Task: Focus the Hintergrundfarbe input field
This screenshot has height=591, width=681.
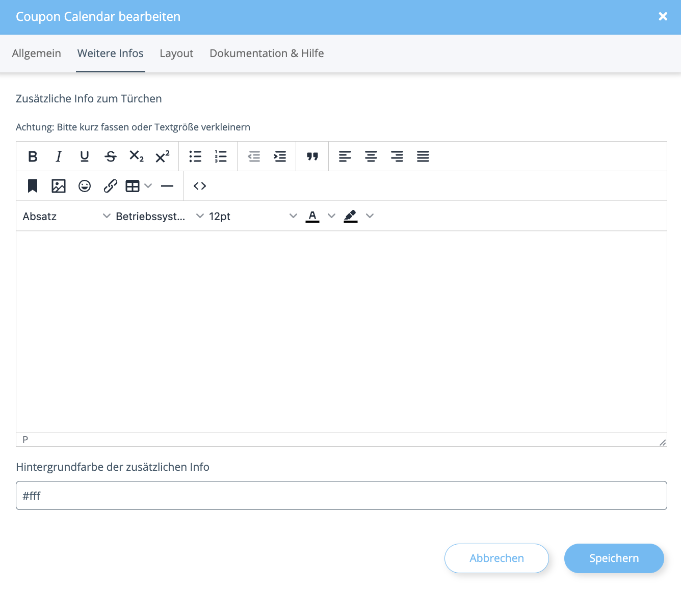Action: pyautogui.click(x=342, y=495)
